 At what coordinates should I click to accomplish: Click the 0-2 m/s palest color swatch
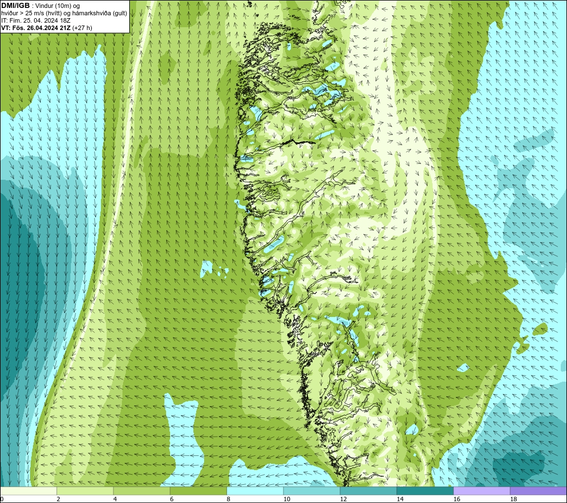point(28,491)
